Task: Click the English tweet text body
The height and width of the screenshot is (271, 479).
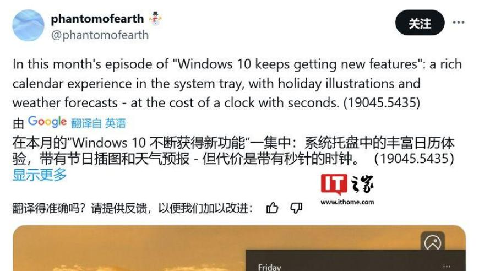Action: pos(237,83)
